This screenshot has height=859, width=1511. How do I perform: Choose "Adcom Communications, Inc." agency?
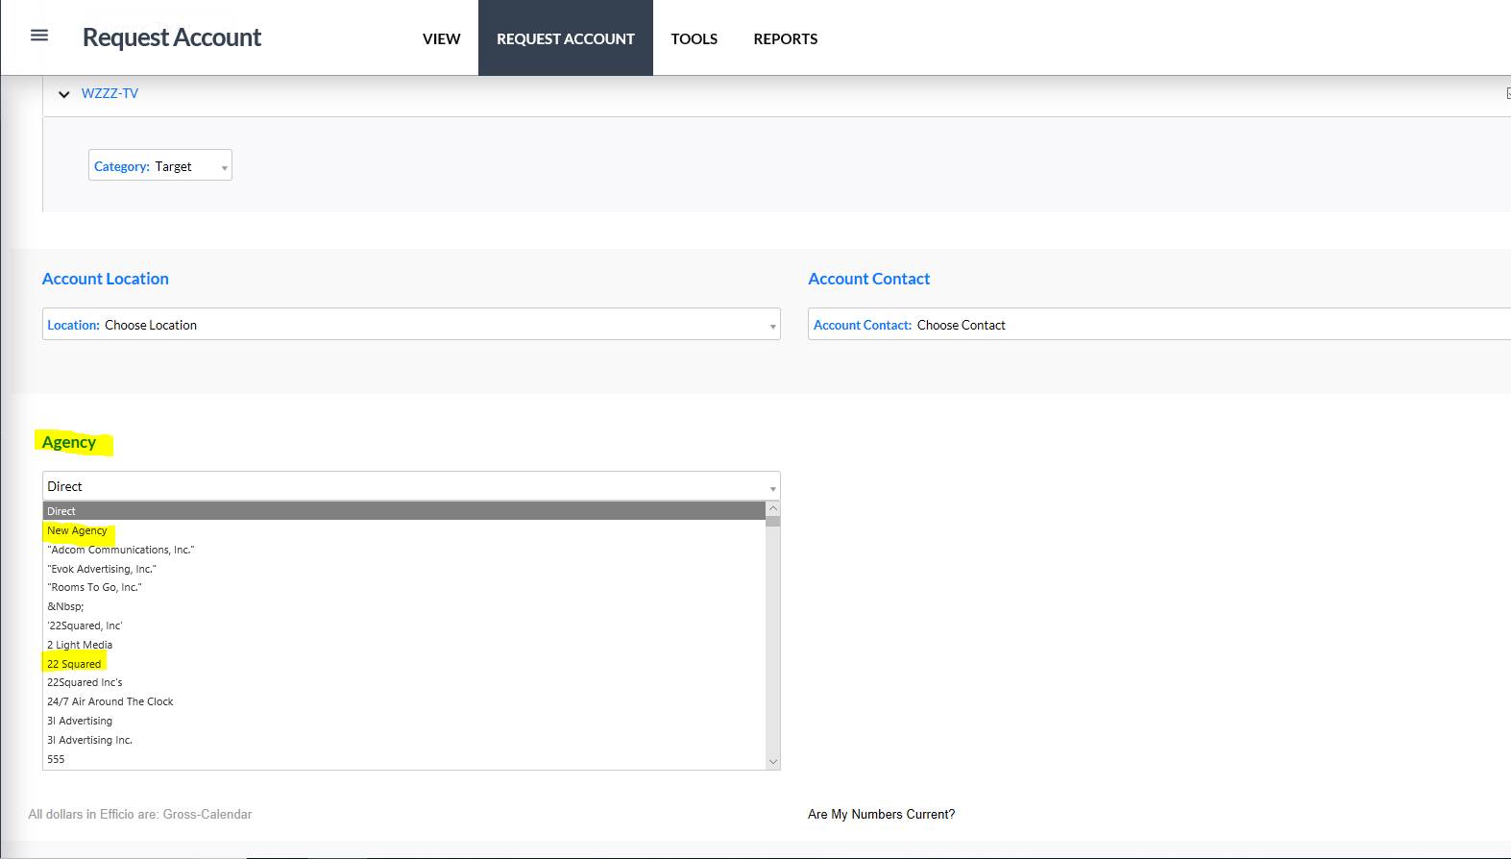click(404, 550)
